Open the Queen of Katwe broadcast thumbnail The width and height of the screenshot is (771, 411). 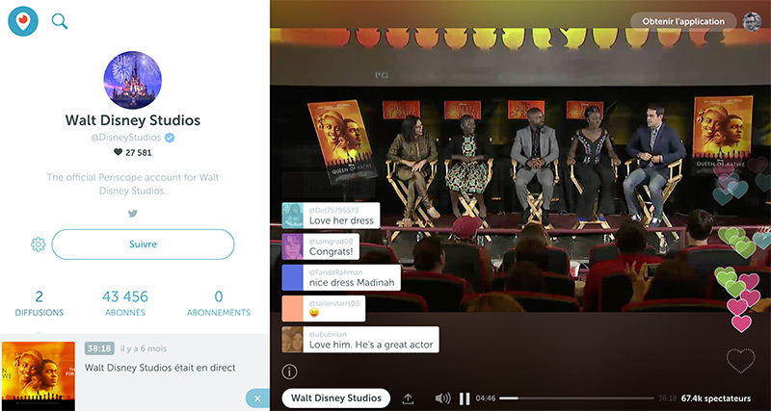[39, 376]
